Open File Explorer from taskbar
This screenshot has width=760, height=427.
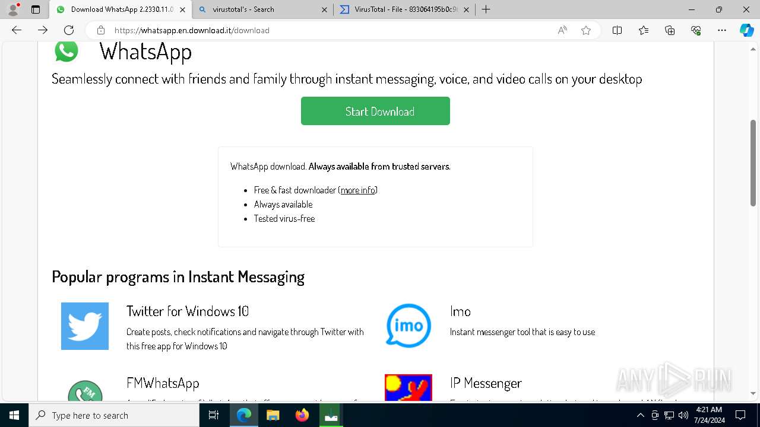point(273,415)
